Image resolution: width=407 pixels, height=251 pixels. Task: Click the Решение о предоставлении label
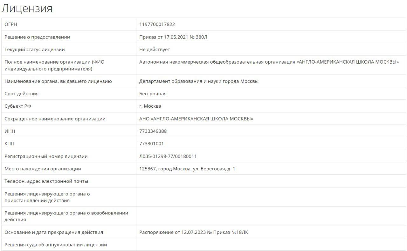[37, 37]
